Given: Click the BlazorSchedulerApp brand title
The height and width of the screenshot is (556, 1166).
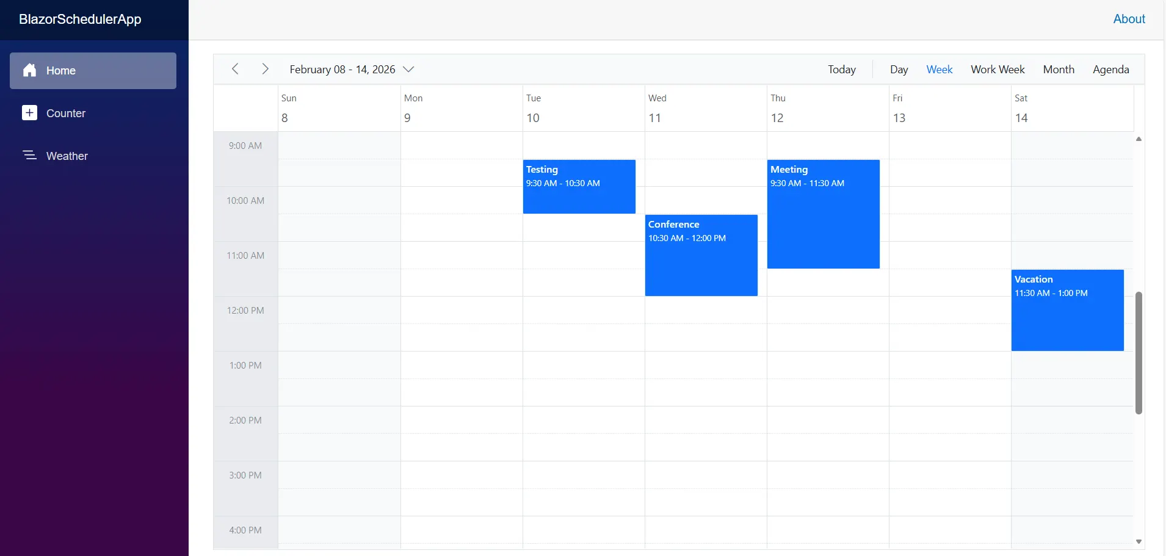Looking at the screenshot, I should pyautogui.click(x=80, y=19).
